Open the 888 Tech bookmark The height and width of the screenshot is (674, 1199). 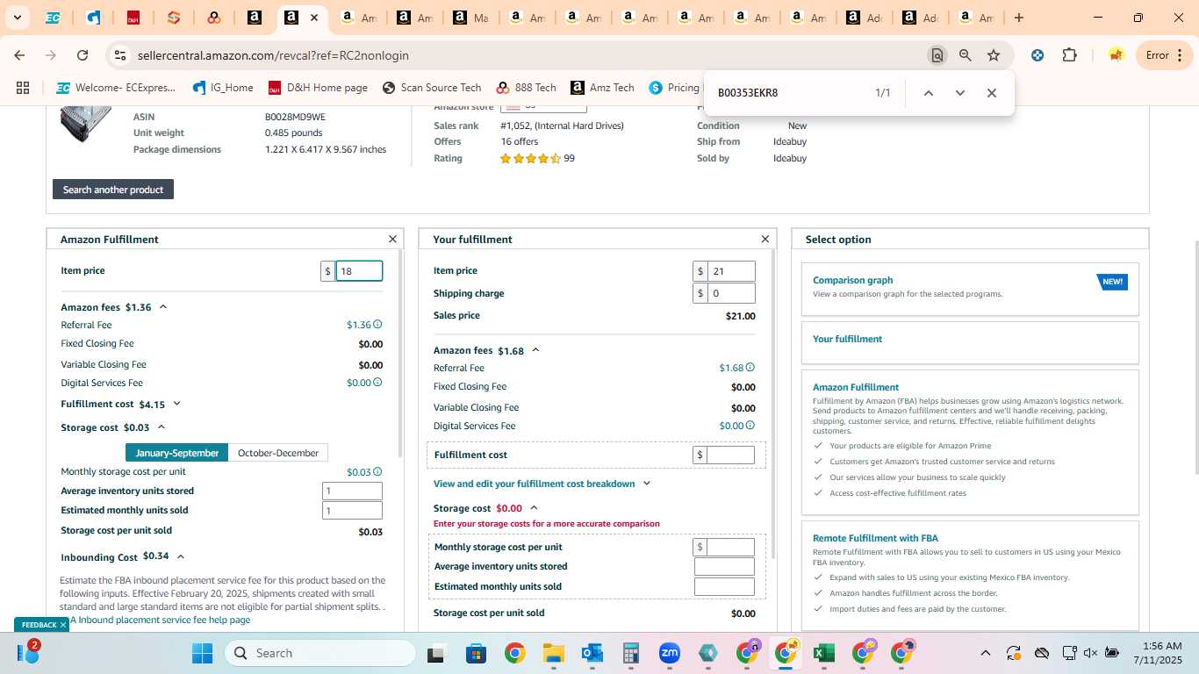[526, 88]
